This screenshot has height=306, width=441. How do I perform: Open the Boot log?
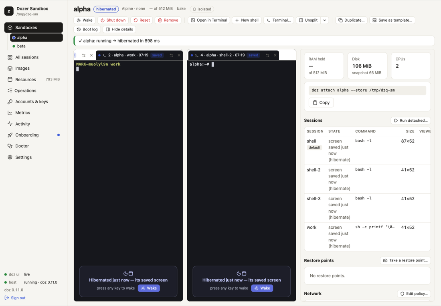[87, 29]
